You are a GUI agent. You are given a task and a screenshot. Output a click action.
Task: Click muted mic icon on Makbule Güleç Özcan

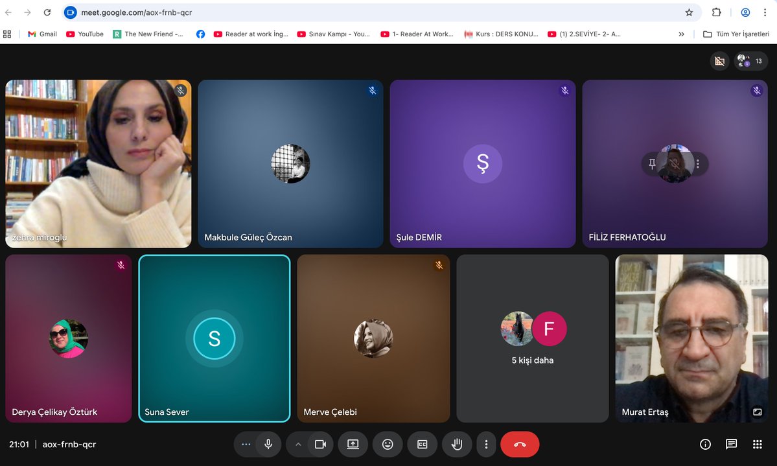[x=372, y=90]
